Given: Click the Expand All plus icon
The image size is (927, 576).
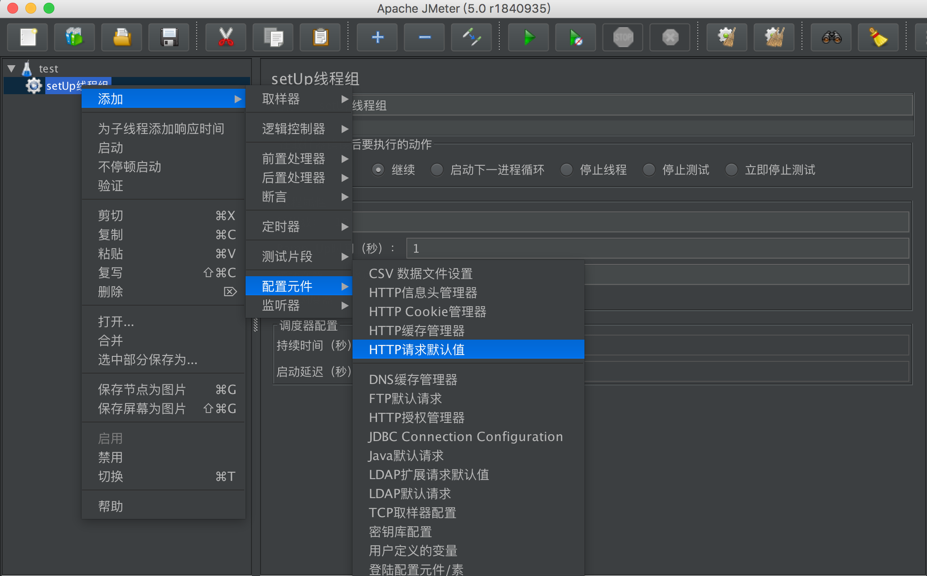Looking at the screenshot, I should click(377, 37).
